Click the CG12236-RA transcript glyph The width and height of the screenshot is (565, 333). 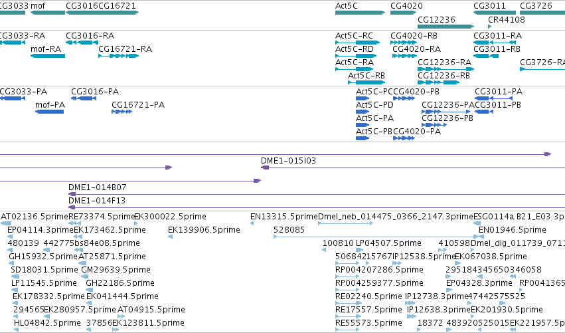445,69
